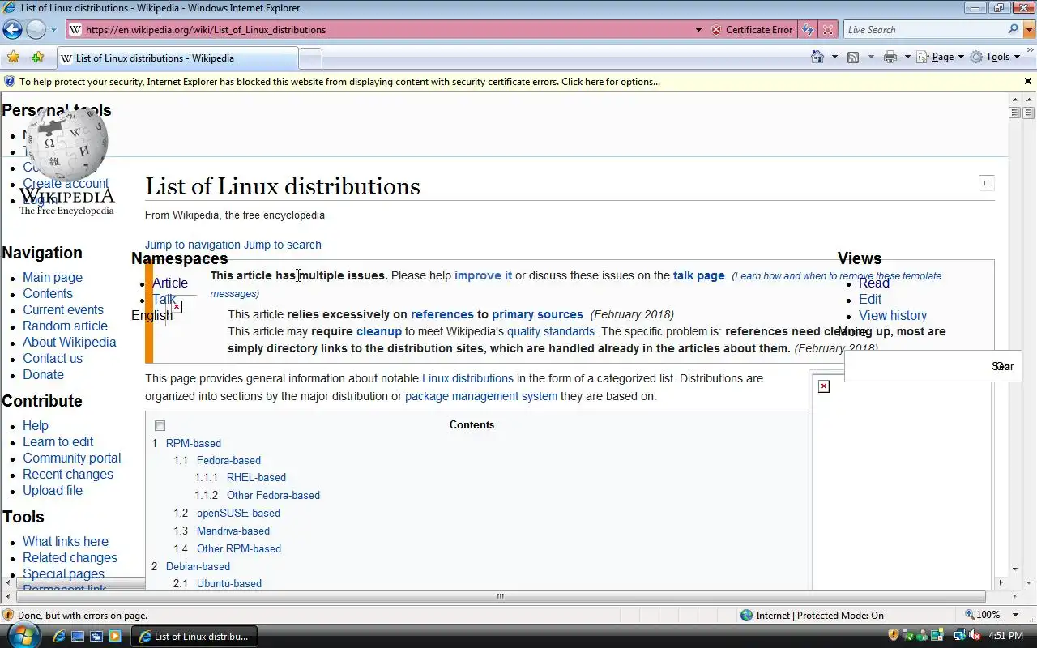Click the Print toolbar icon
Screen dimensions: 1037x648
890,57
